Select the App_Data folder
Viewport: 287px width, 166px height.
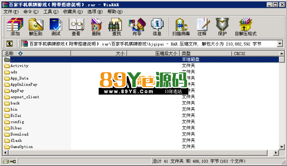pyautogui.click(x=16, y=78)
